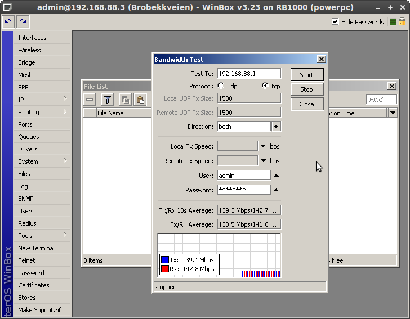Click the copy icon in File List toolbar

tap(125, 100)
